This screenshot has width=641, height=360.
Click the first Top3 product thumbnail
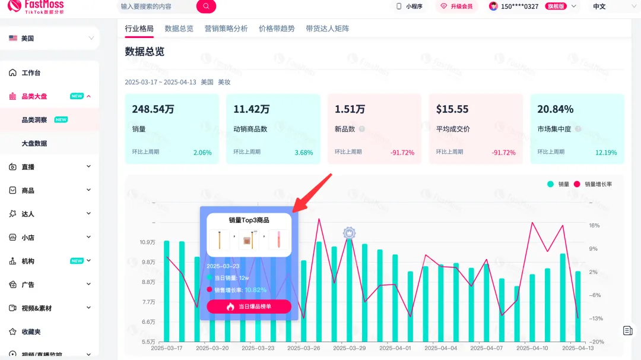pyautogui.click(x=220, y=240)
